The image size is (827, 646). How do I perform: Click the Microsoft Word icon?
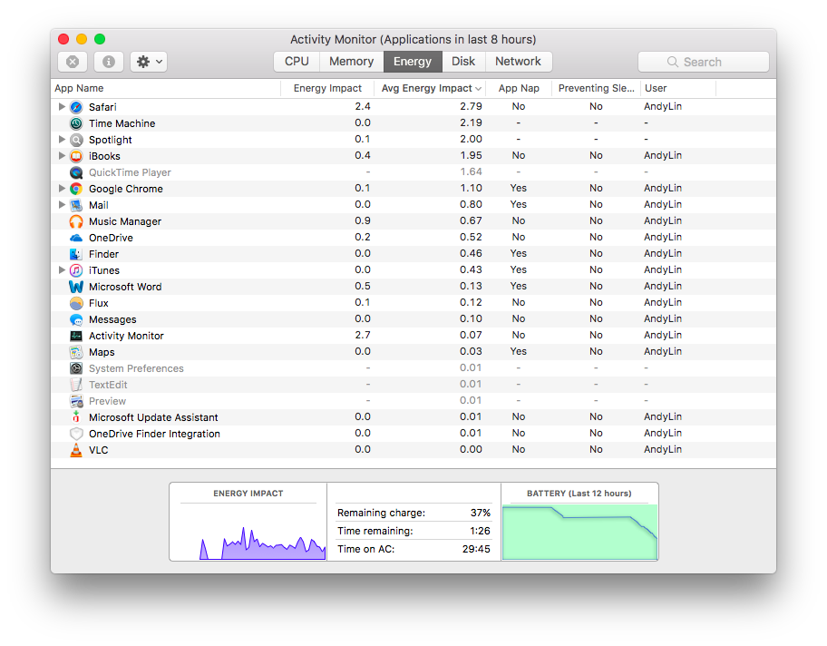tap(76, 287)
